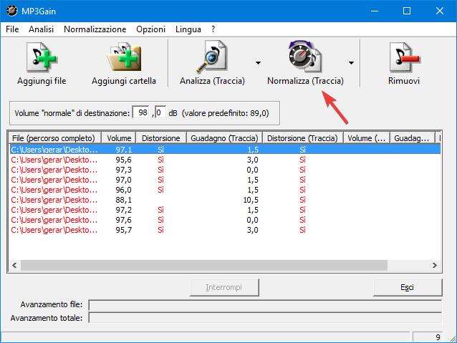The height and width of the screenshot is (343, 457).
Task: Click the 10,5 track gain value
Action: (251, 200)
